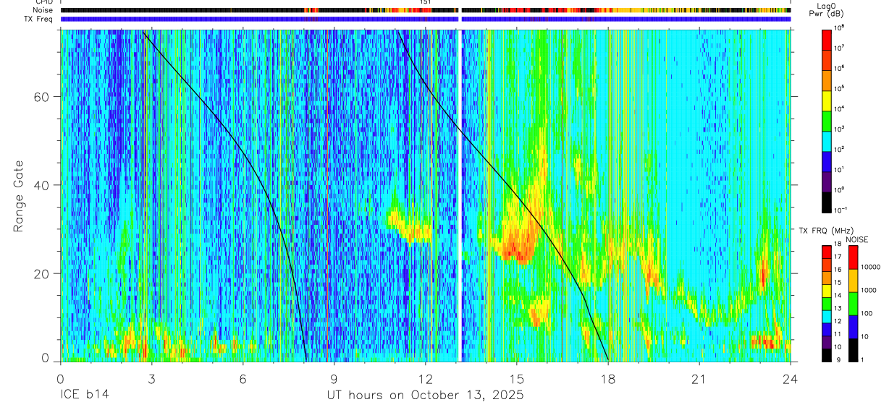Click the 'Noise' row label at top left

(43, 10)
